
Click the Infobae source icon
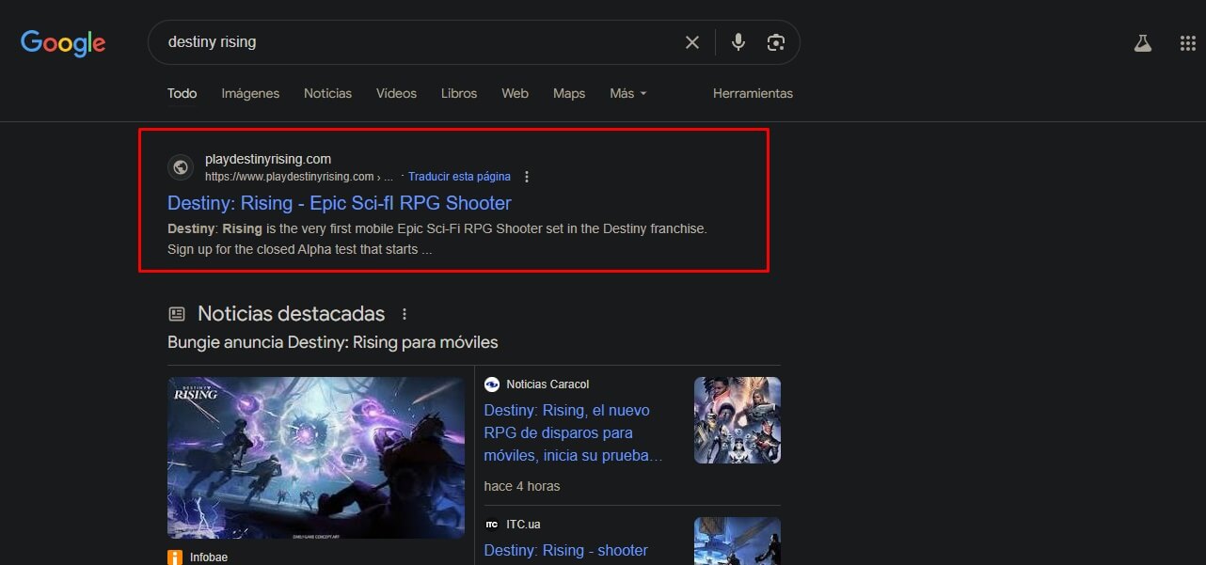(x=175, y=557)
